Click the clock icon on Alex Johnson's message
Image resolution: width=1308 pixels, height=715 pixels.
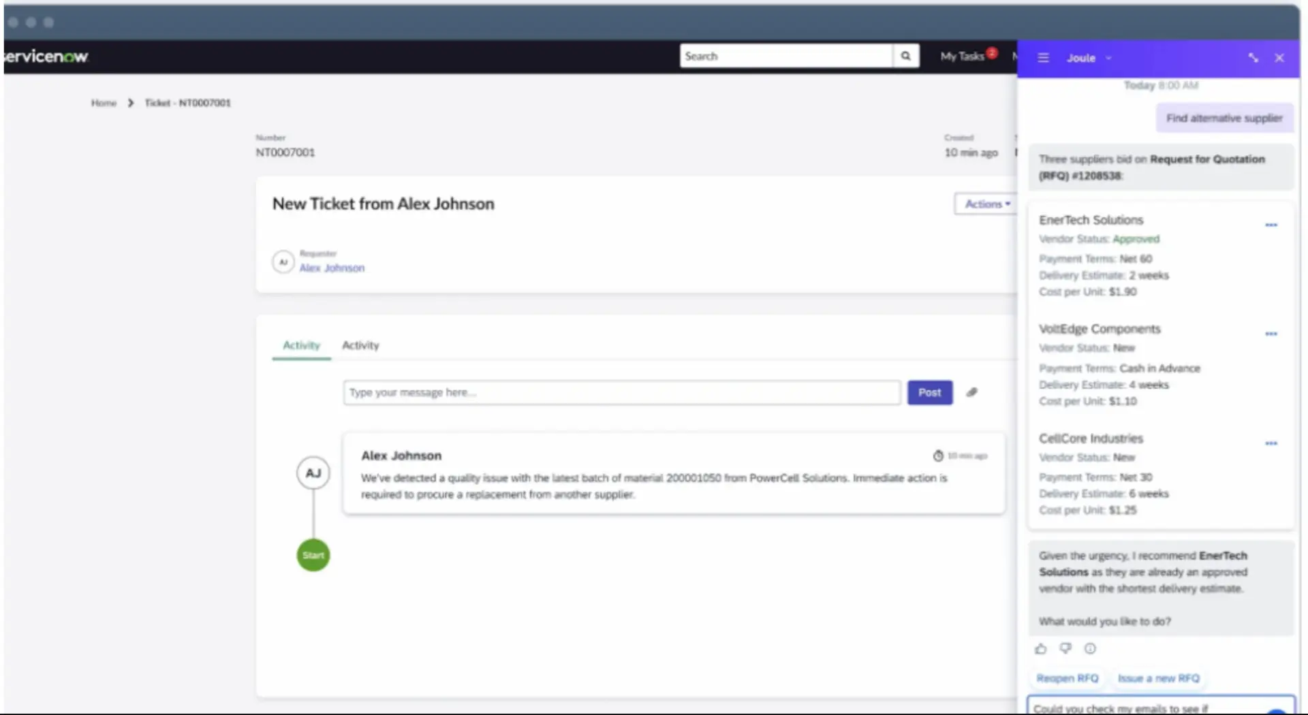point(938,456)
